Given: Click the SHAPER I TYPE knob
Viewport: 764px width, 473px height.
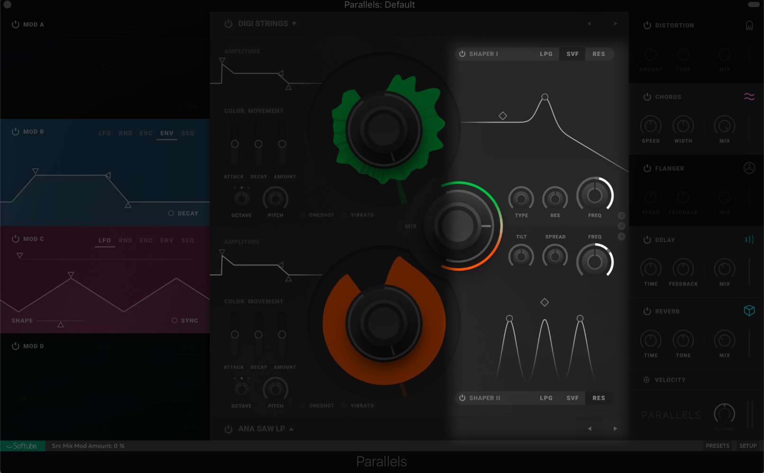Looking at the screenshot, I should pyautogui.click(x=521, y=199).
